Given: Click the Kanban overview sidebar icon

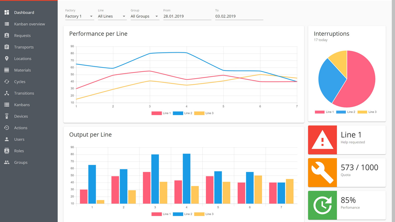Looking at the screenshot, I should [x=7, y=24].
